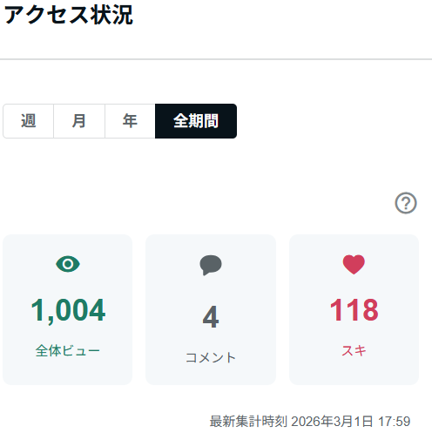The image size is (432, 433).
Task: Open the help question mark icon
Action: [x=406, y=203]
